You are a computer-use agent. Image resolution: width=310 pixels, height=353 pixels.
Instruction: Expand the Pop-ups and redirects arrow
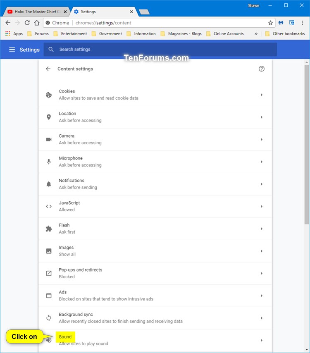261,273
